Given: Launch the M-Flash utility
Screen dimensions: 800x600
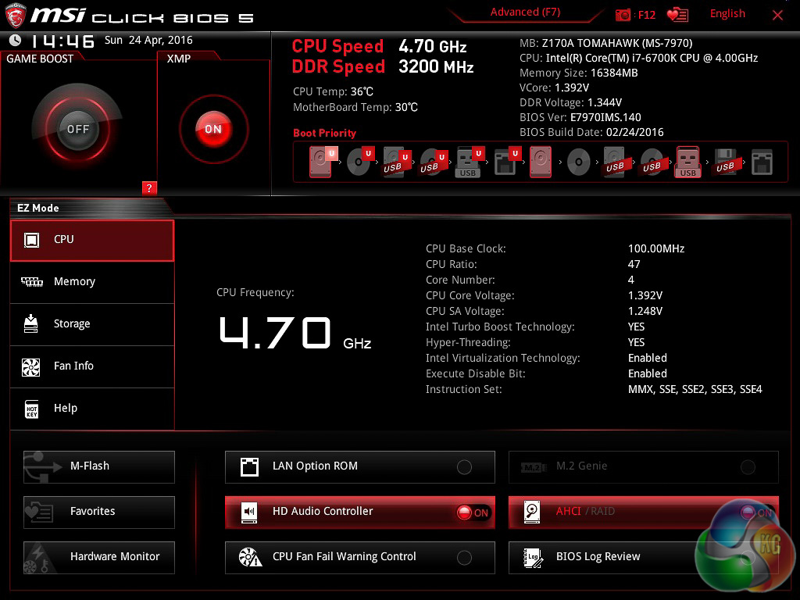Looking at the screenshot, I should (x=99, y=467).
